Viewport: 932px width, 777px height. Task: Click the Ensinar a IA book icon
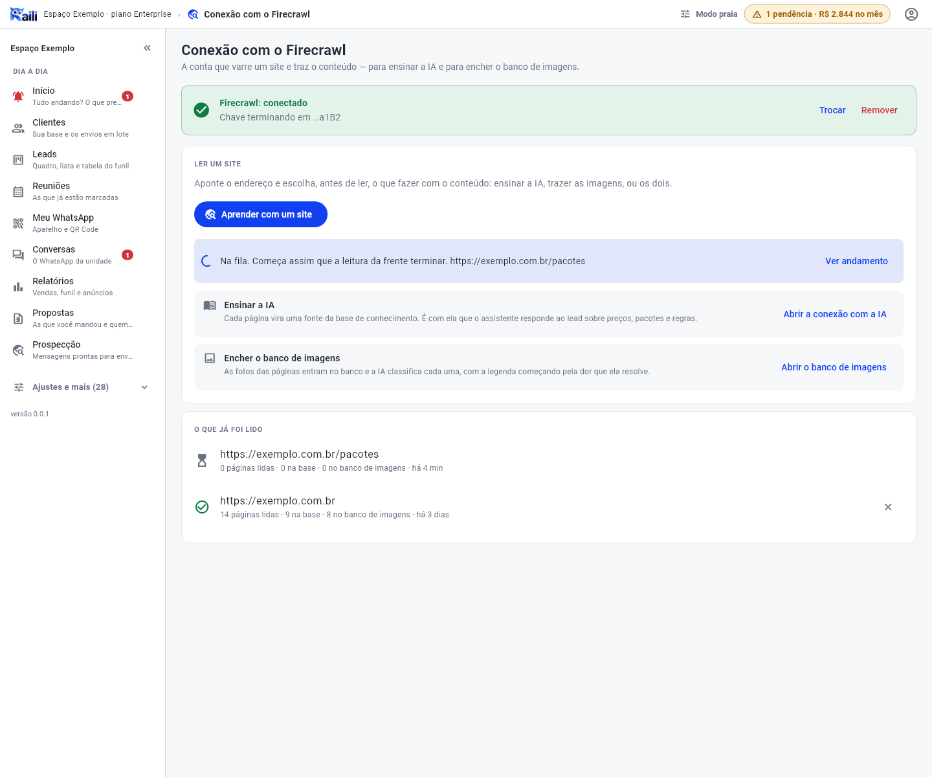coord(210,306)
